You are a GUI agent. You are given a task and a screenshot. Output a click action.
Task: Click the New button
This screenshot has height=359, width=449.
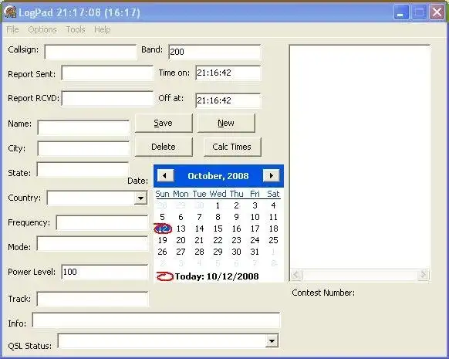coord(226,123)
